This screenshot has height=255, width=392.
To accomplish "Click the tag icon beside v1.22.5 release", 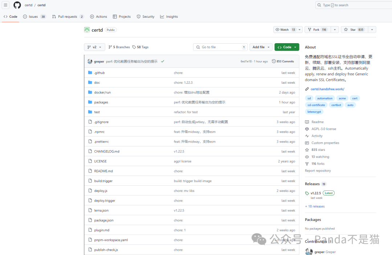I will click(x=307, y=193).
